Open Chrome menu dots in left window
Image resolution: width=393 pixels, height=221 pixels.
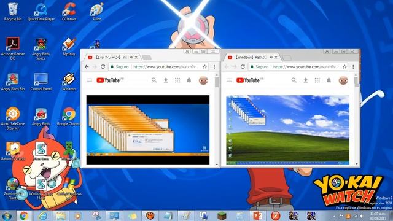[214, 67]
